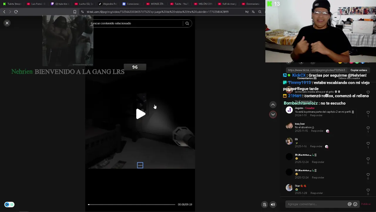Click the profile-picture badge beside Eli's Responder

[326, 147]
